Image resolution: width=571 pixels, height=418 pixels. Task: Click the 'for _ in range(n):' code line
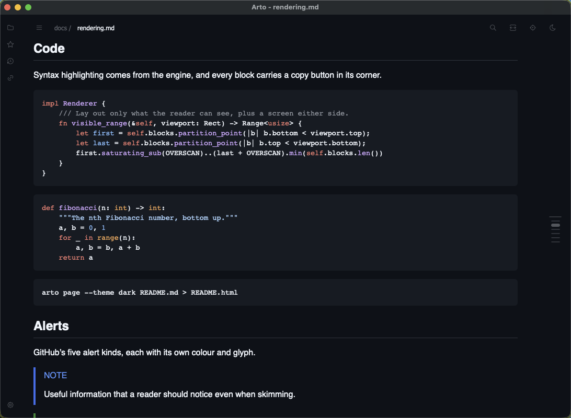coord(97,238)
